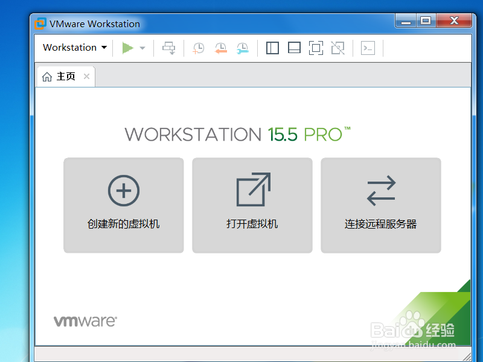Click 创建新的虚拟机 tile
Viewport: 483px width, 362px height.
point(124,205)
